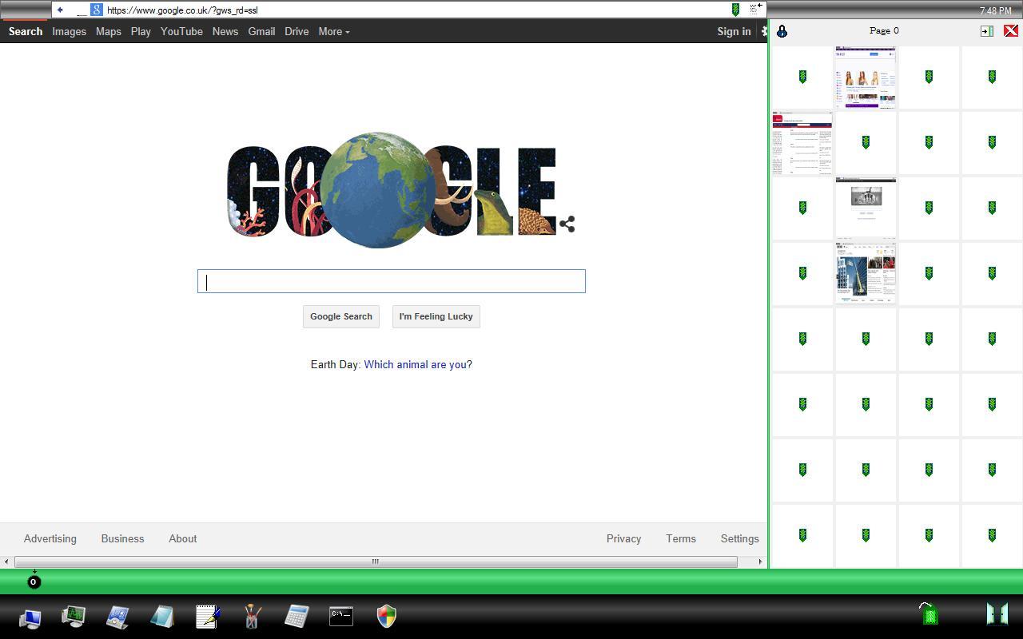Open the 'Which animal are you?' link
Viewport: 1023px width, 639px height.
(417, 364)
